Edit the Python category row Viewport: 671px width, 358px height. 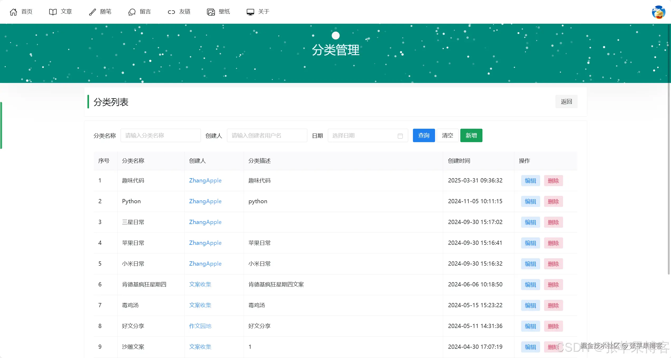[531, 202]
